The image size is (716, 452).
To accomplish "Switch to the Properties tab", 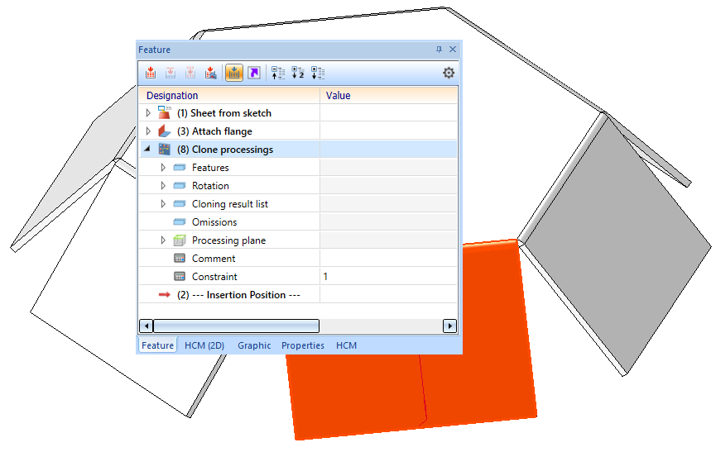I will [303, 345].
